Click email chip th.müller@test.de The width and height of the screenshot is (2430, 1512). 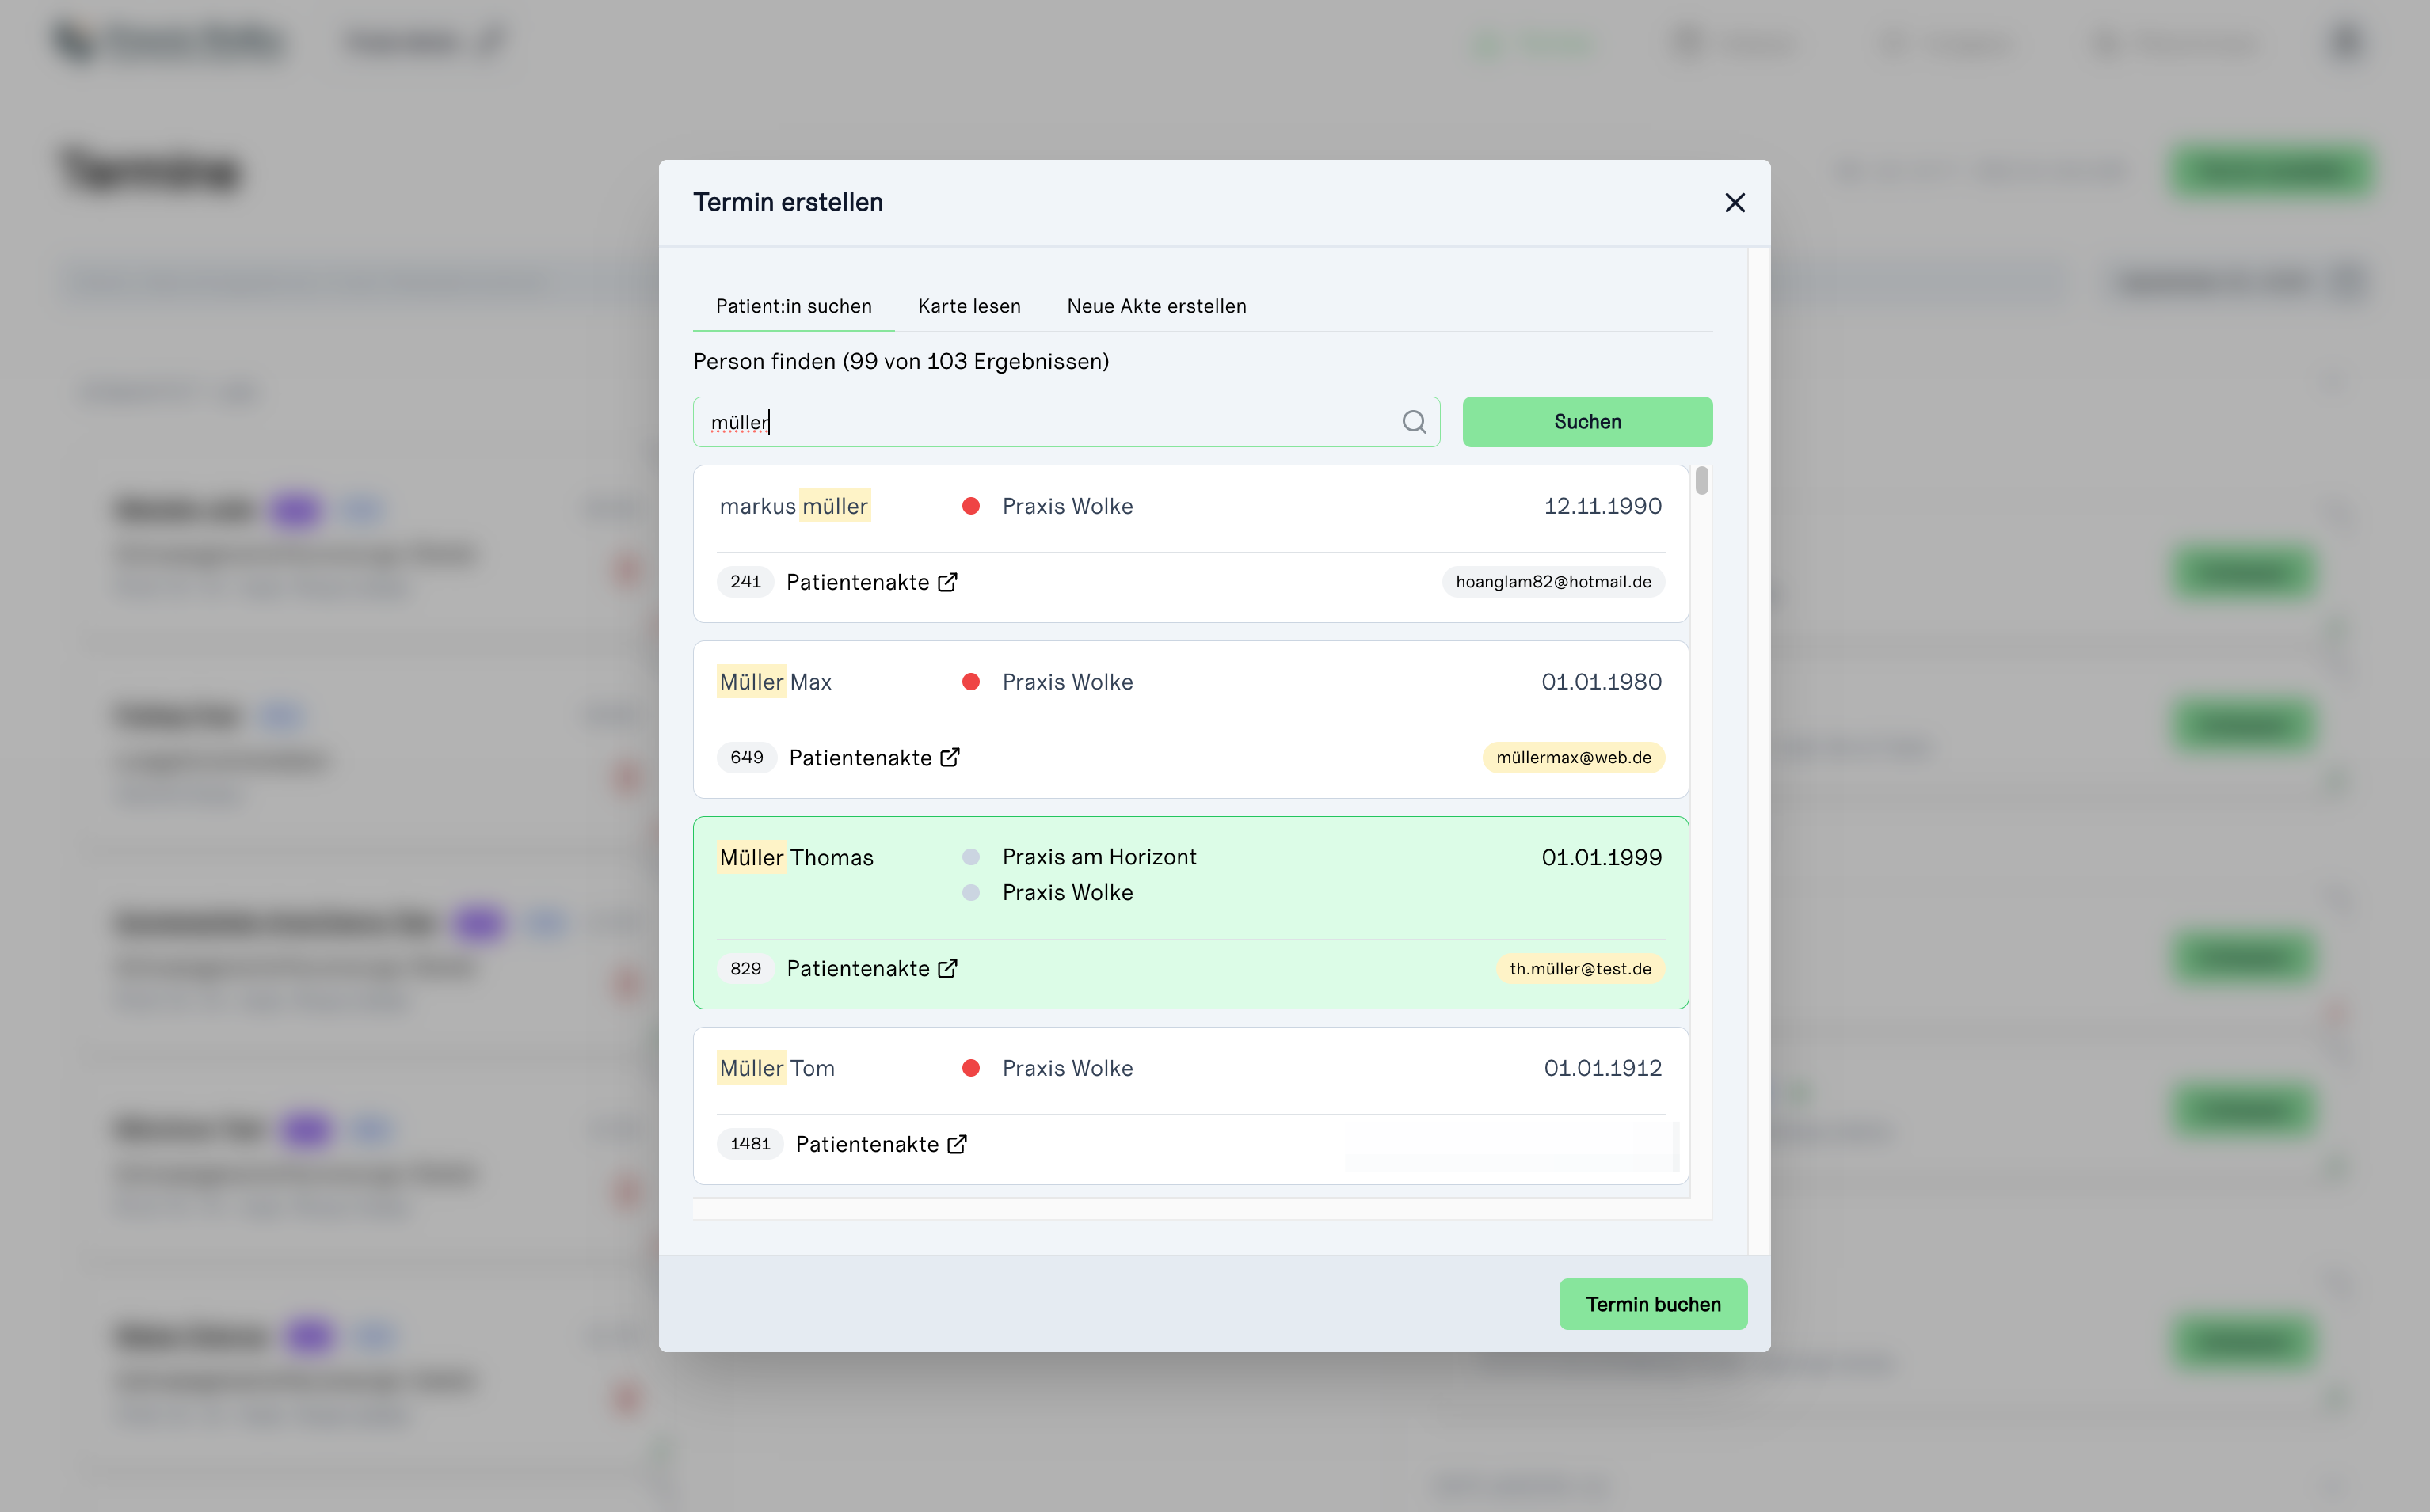(x=1581, y=969)
